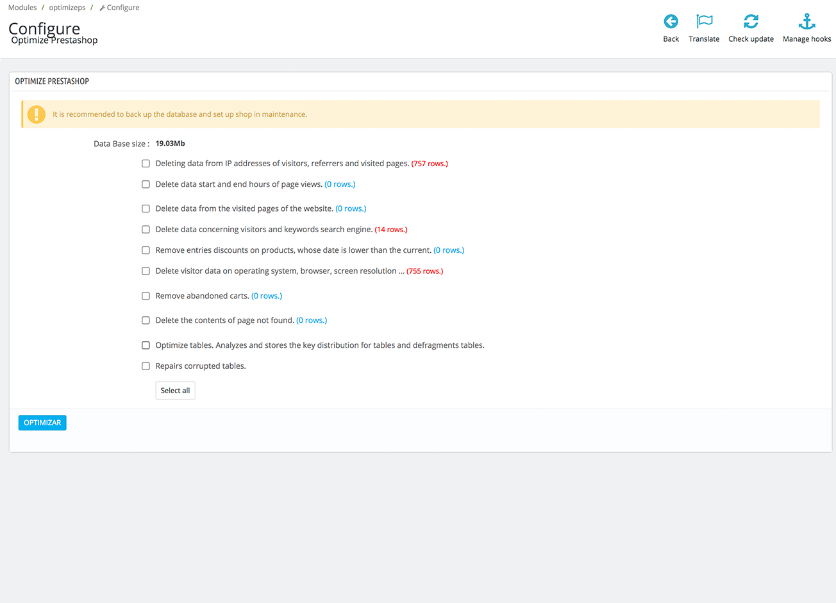Tick delete visited pages data checkbox

146,208
